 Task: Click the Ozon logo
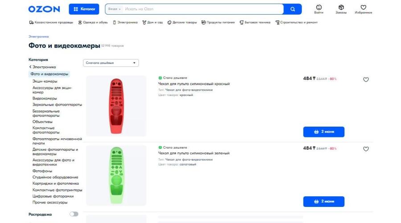click(x=44, y=9)
